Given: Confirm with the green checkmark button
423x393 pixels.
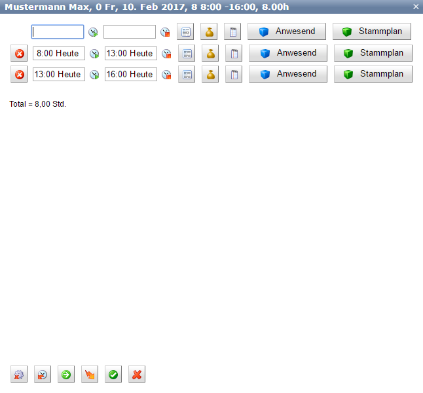Looking at the screenshot, I should [x=113, y=375].
